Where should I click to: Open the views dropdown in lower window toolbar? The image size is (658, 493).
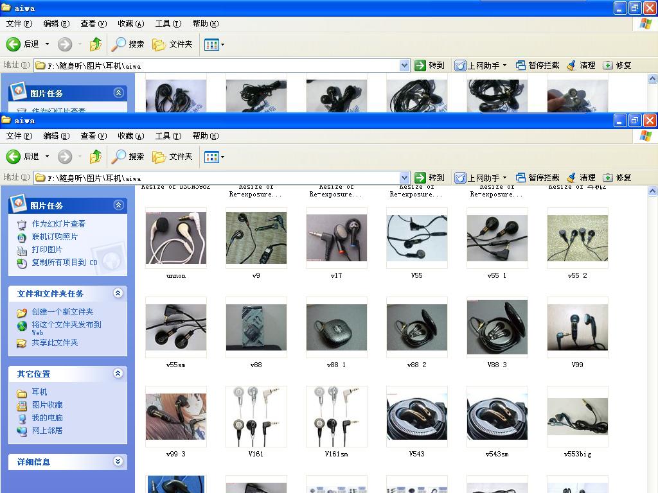(x=222, y=157)
